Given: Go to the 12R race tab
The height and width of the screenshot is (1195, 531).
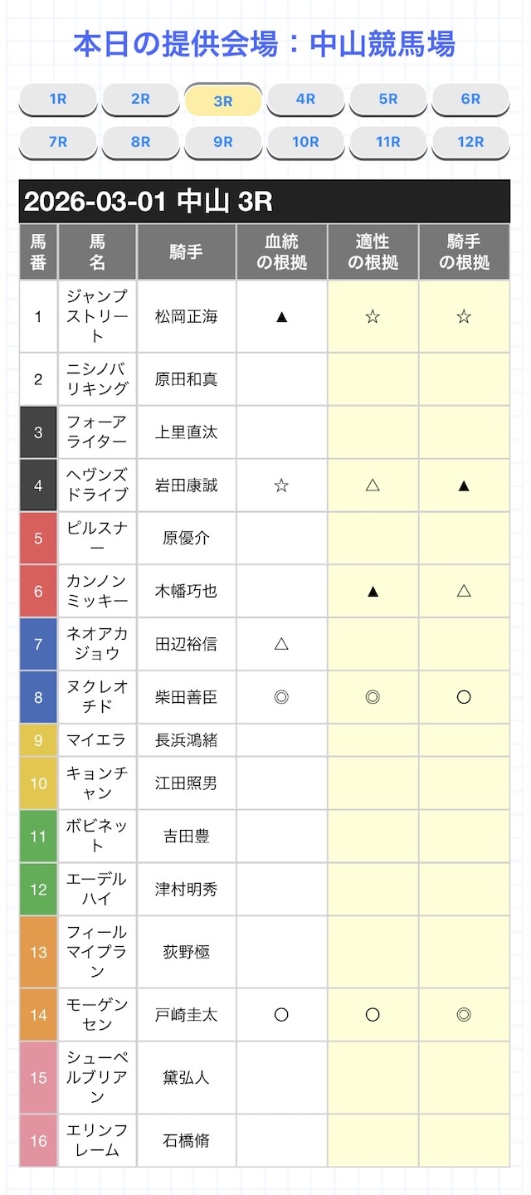Looking at the screenshot, I should point(470,142).
